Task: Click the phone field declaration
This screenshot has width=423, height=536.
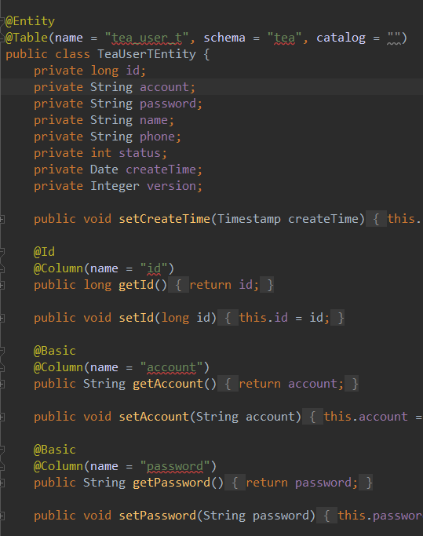Action: (157, 137)
